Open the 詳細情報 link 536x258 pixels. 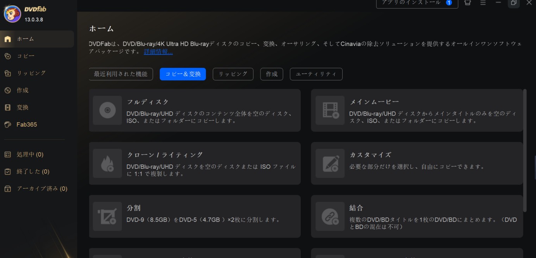click(158, 52)
